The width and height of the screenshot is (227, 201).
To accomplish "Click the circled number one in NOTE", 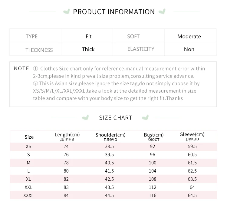I will click(35, 68).
